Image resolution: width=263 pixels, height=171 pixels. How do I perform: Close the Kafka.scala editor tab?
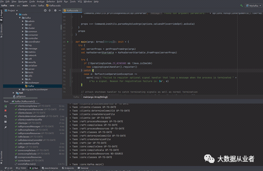click(x=80, y=10)
